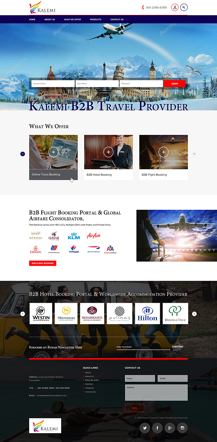
Task: Open the Twitter social icon in footer
Action: [x=145, y=428]
